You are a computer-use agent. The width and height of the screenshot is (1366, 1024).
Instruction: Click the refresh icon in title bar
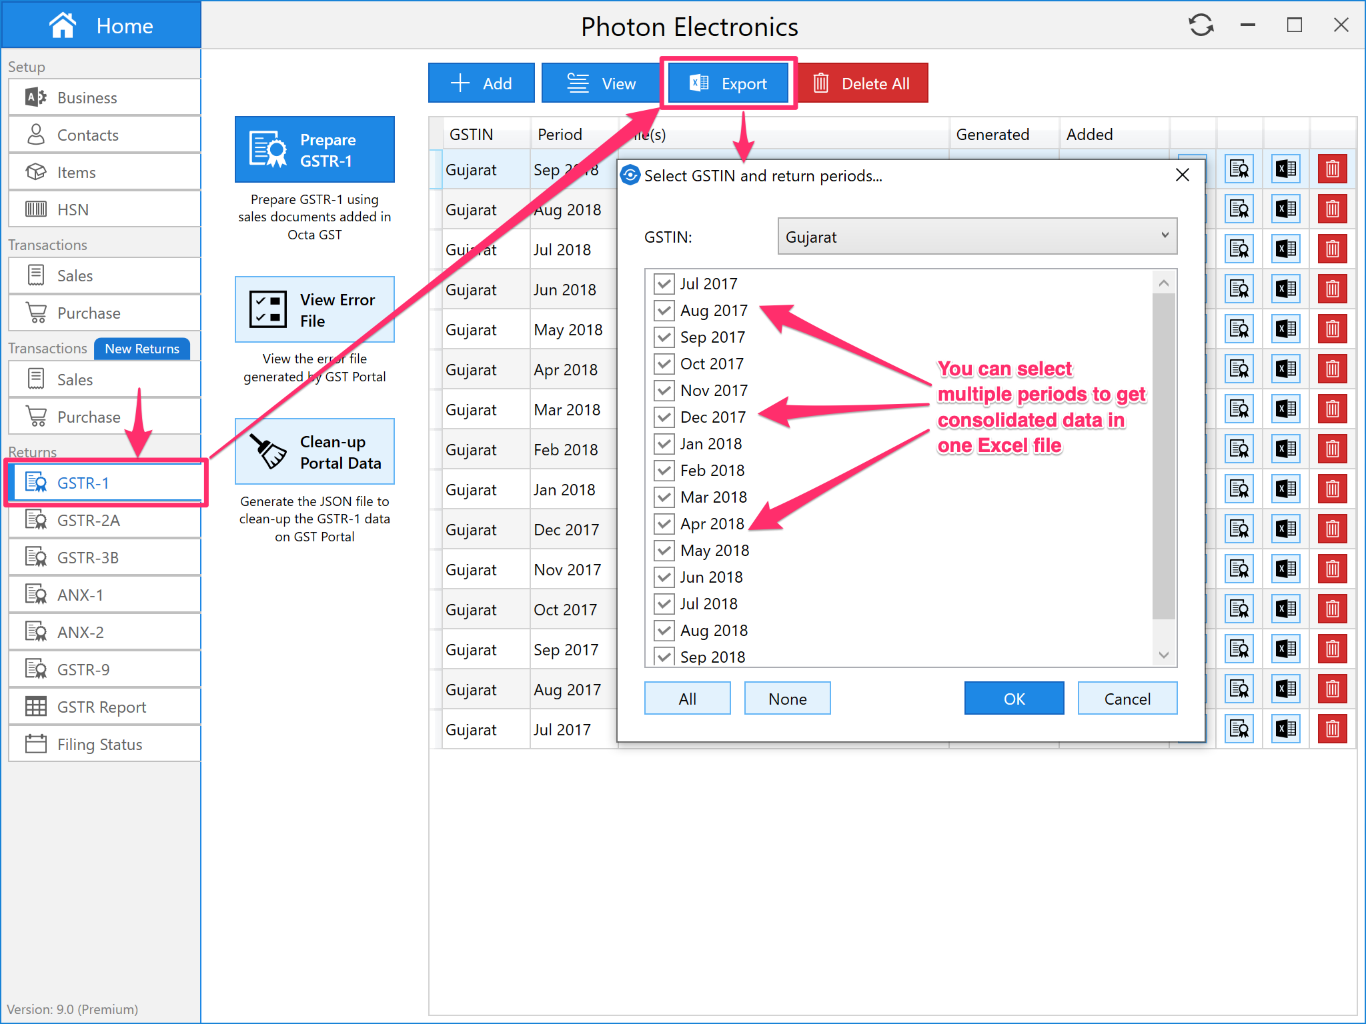coord(1201,25)
